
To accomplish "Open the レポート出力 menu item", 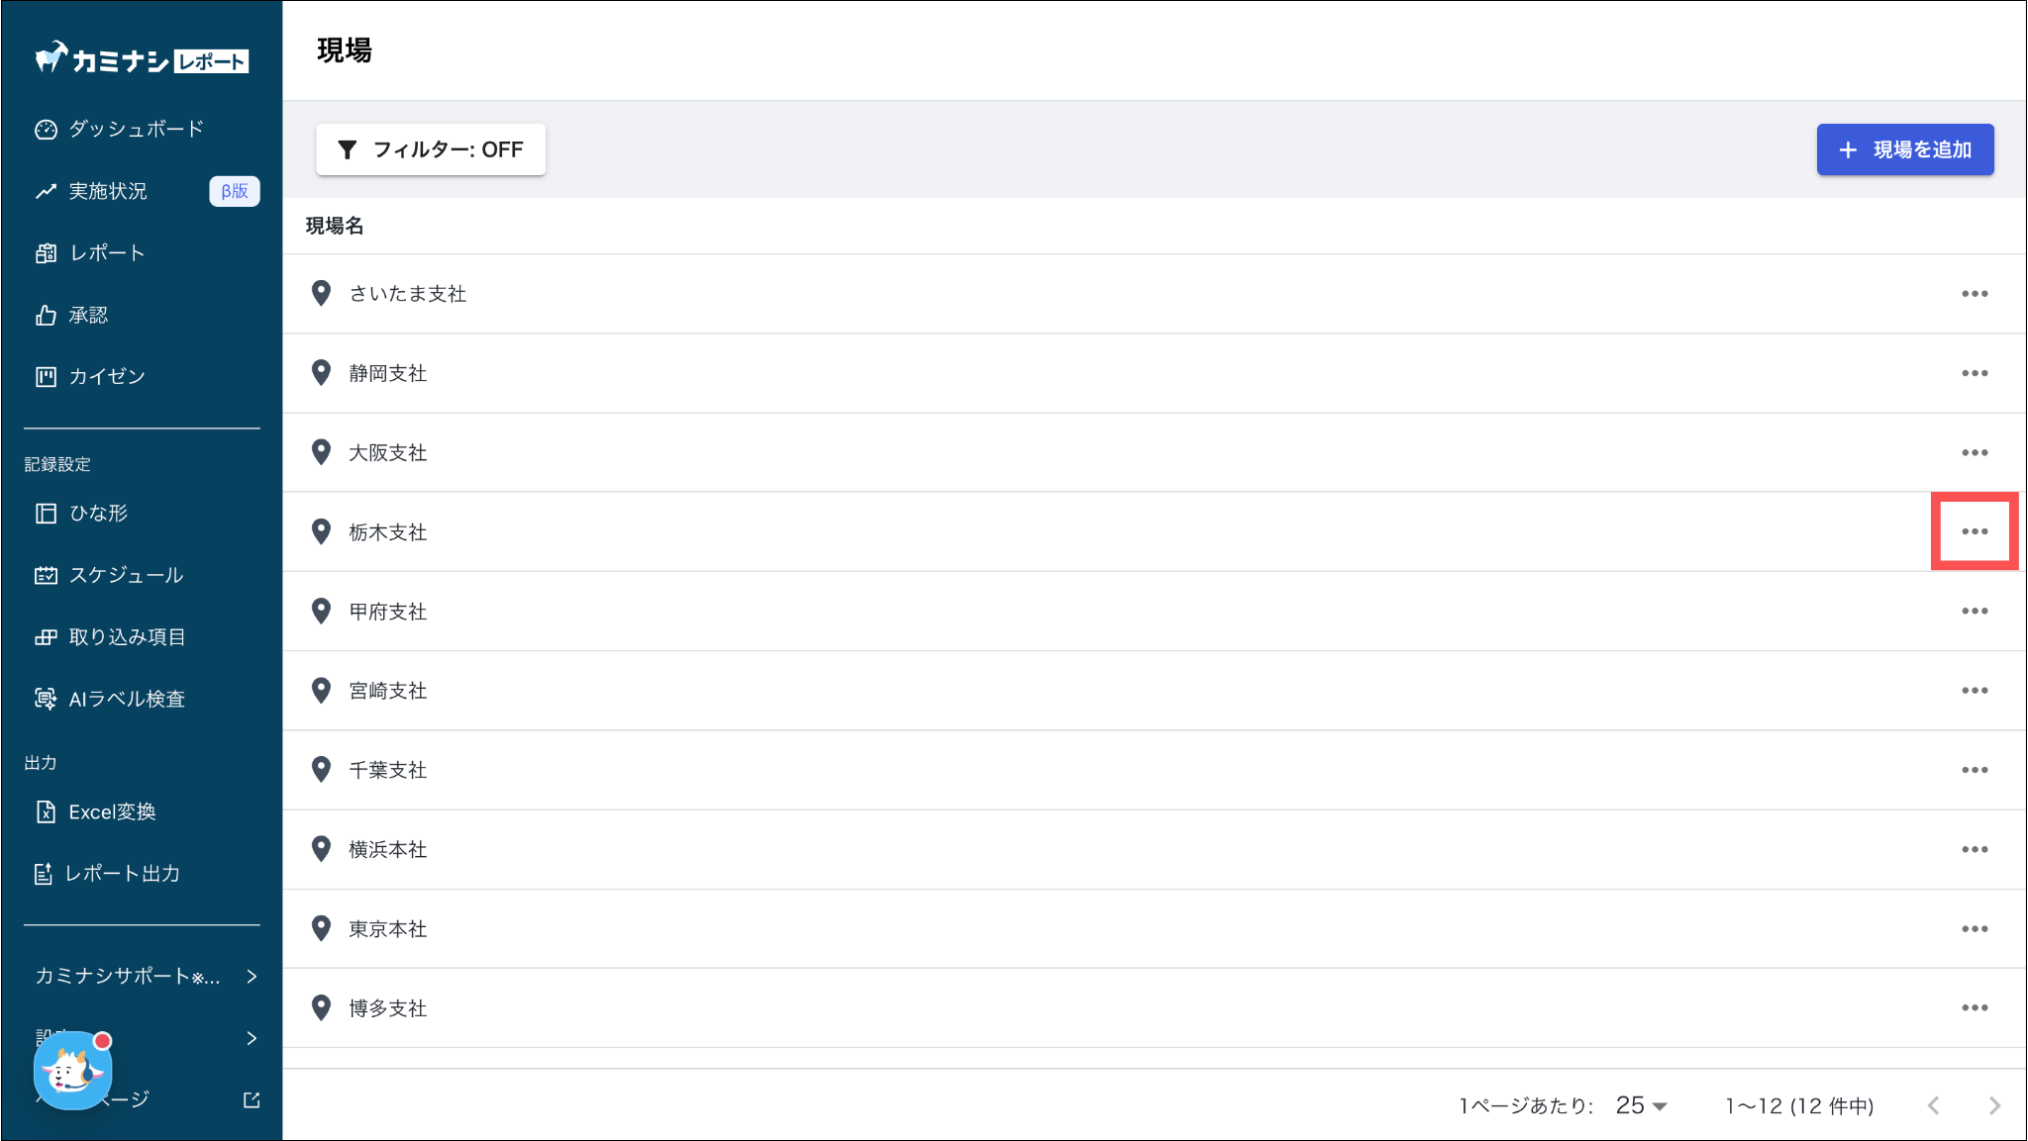I will coord(122,874).
